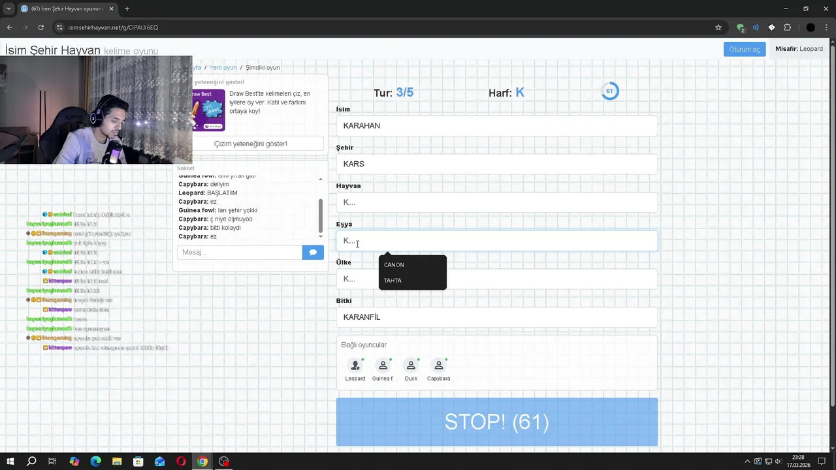Open the volume control in system tray

pos(778,462)
